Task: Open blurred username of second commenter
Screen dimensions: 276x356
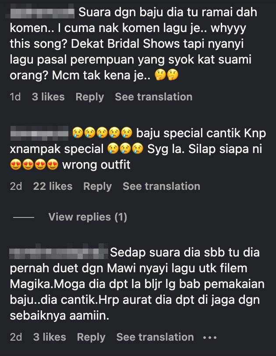Action: pyautogui.click(x=39, y=133)
